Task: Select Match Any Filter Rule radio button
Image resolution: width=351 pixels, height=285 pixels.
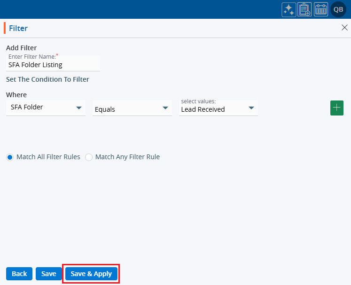Action: (x=89, y=157)
